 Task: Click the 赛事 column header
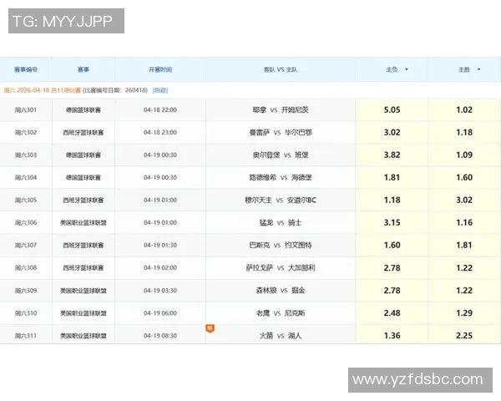point(83,69)
